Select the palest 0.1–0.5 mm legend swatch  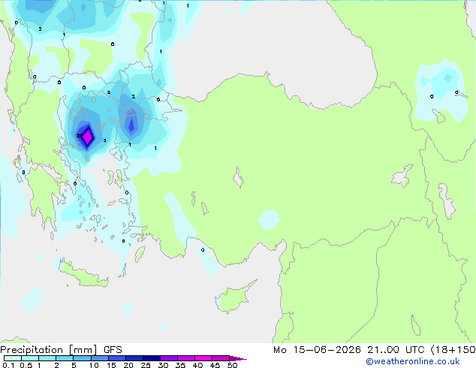[x=13, y=358]
